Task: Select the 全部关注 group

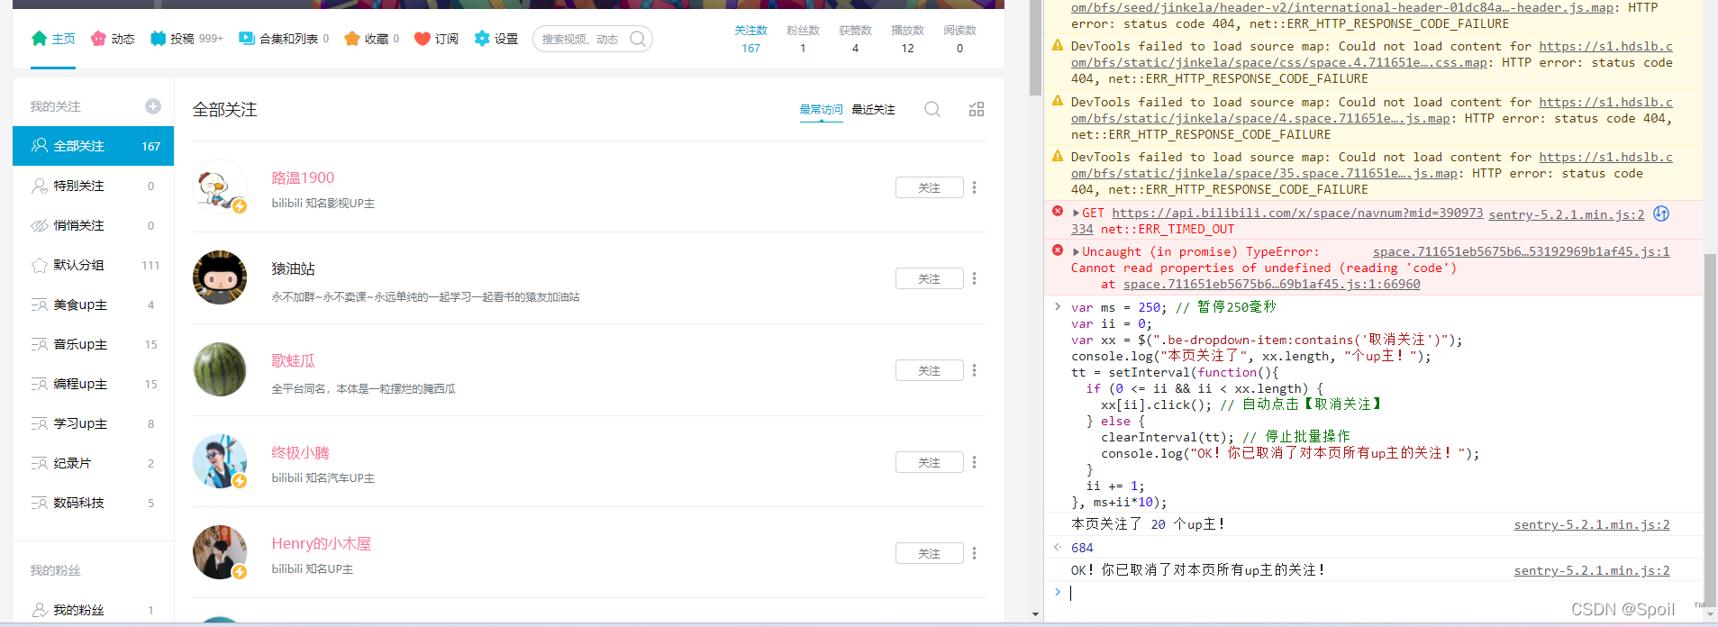Action: click(93, 146)
